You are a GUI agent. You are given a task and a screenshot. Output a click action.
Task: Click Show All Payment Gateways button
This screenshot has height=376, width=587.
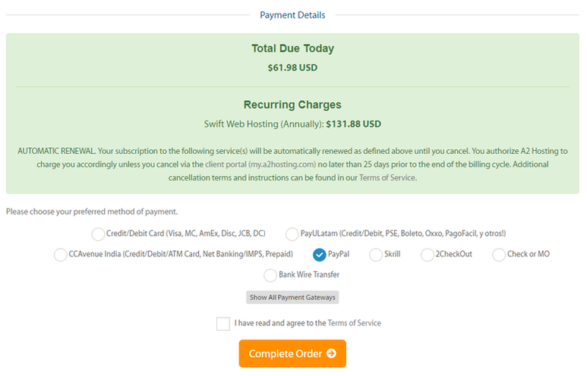tap(292, 297)
